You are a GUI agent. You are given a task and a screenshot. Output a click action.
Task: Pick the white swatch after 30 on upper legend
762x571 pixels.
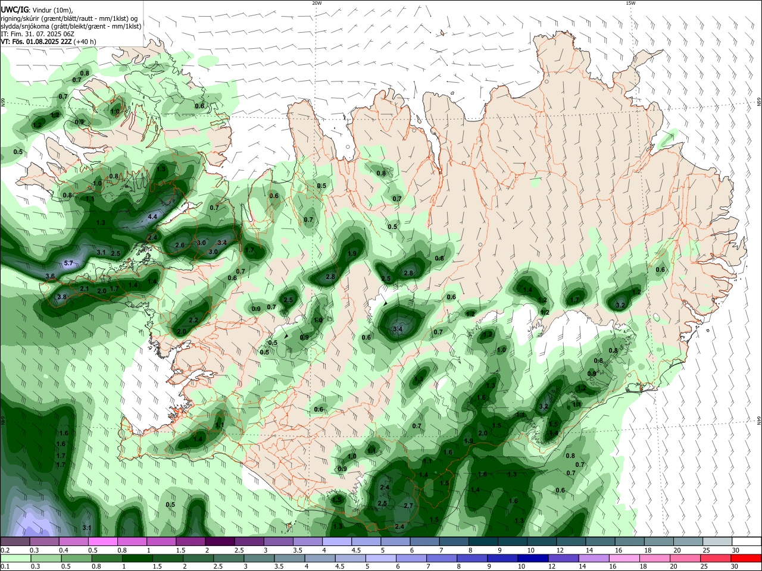coord(747,541)
